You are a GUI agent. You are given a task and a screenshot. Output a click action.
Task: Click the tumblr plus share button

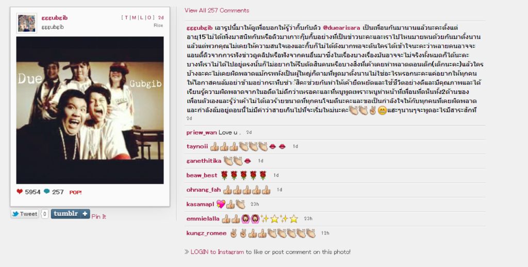click(x=70, y=214)
